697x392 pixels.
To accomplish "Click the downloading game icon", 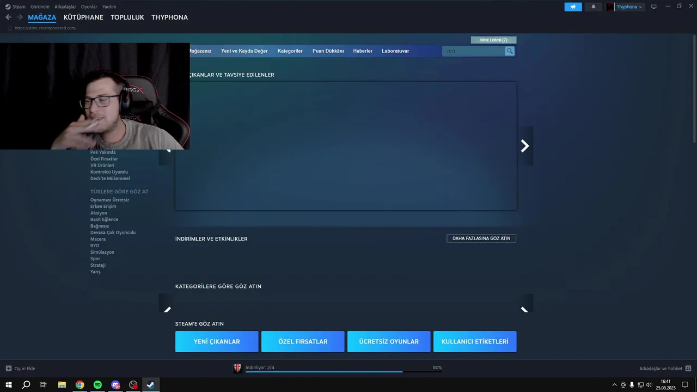I will pos(237,369).
